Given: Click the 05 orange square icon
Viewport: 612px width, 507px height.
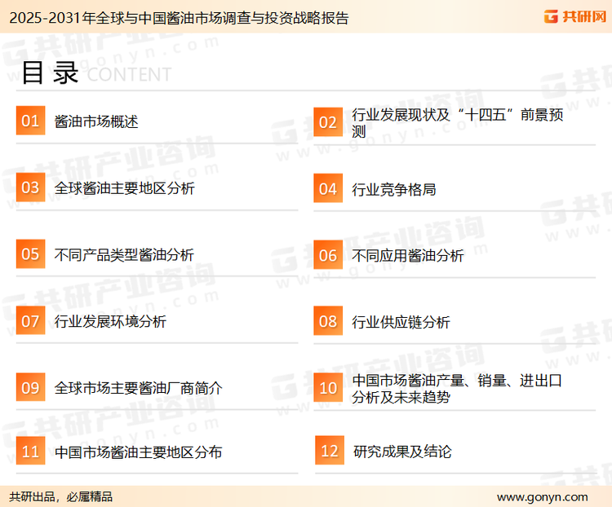Looking at the screenshot, I should click(30, 254).
